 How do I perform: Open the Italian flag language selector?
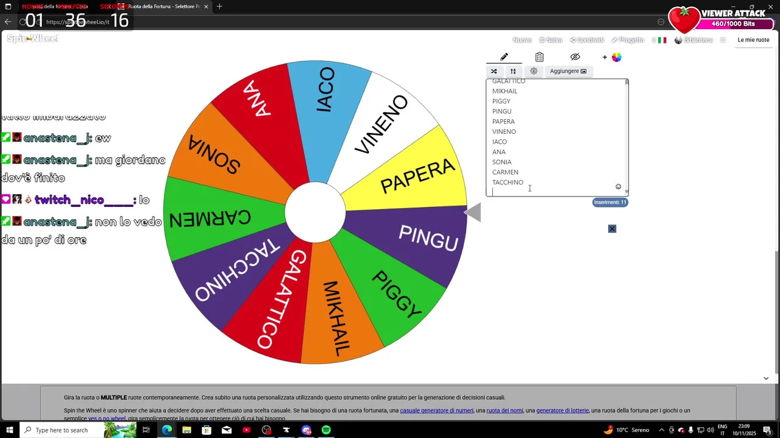tap(662, 40)
